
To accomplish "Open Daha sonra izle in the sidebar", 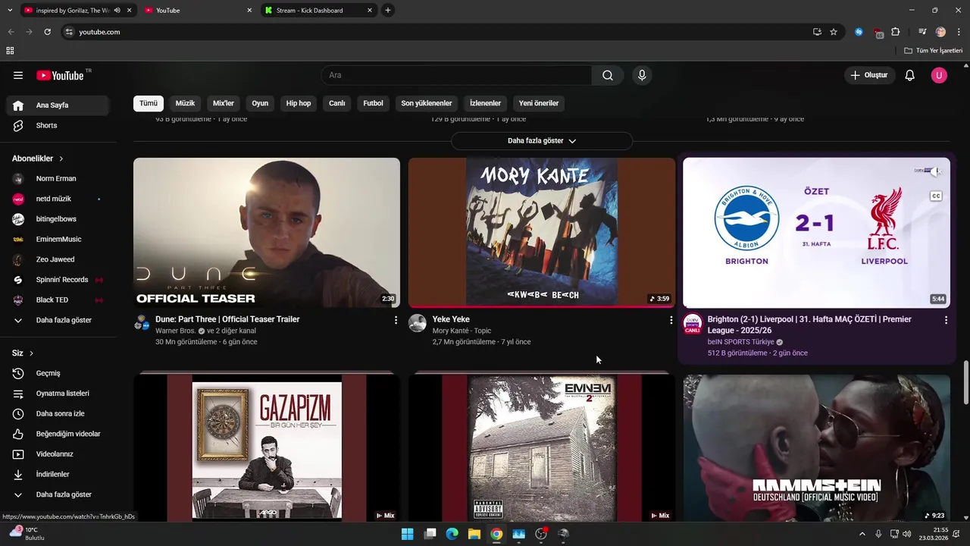I will 58,413.
